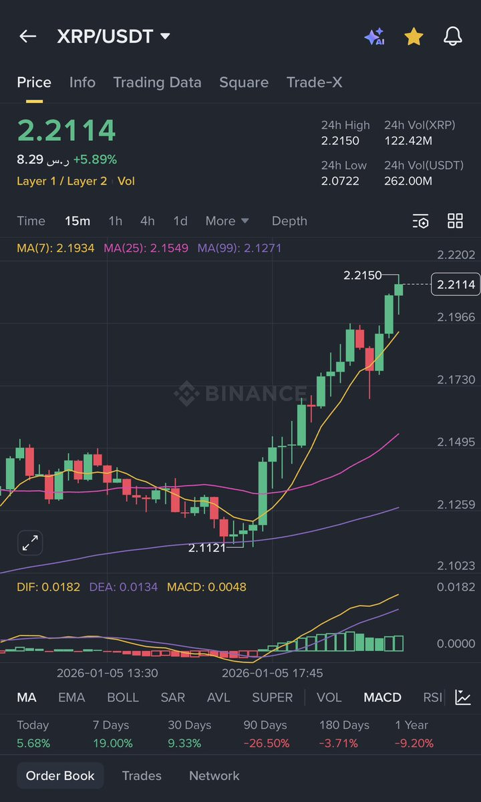Select the 1d chart interval
The height and width of the screenshot is (802, 481).
[x=180, y=221]
